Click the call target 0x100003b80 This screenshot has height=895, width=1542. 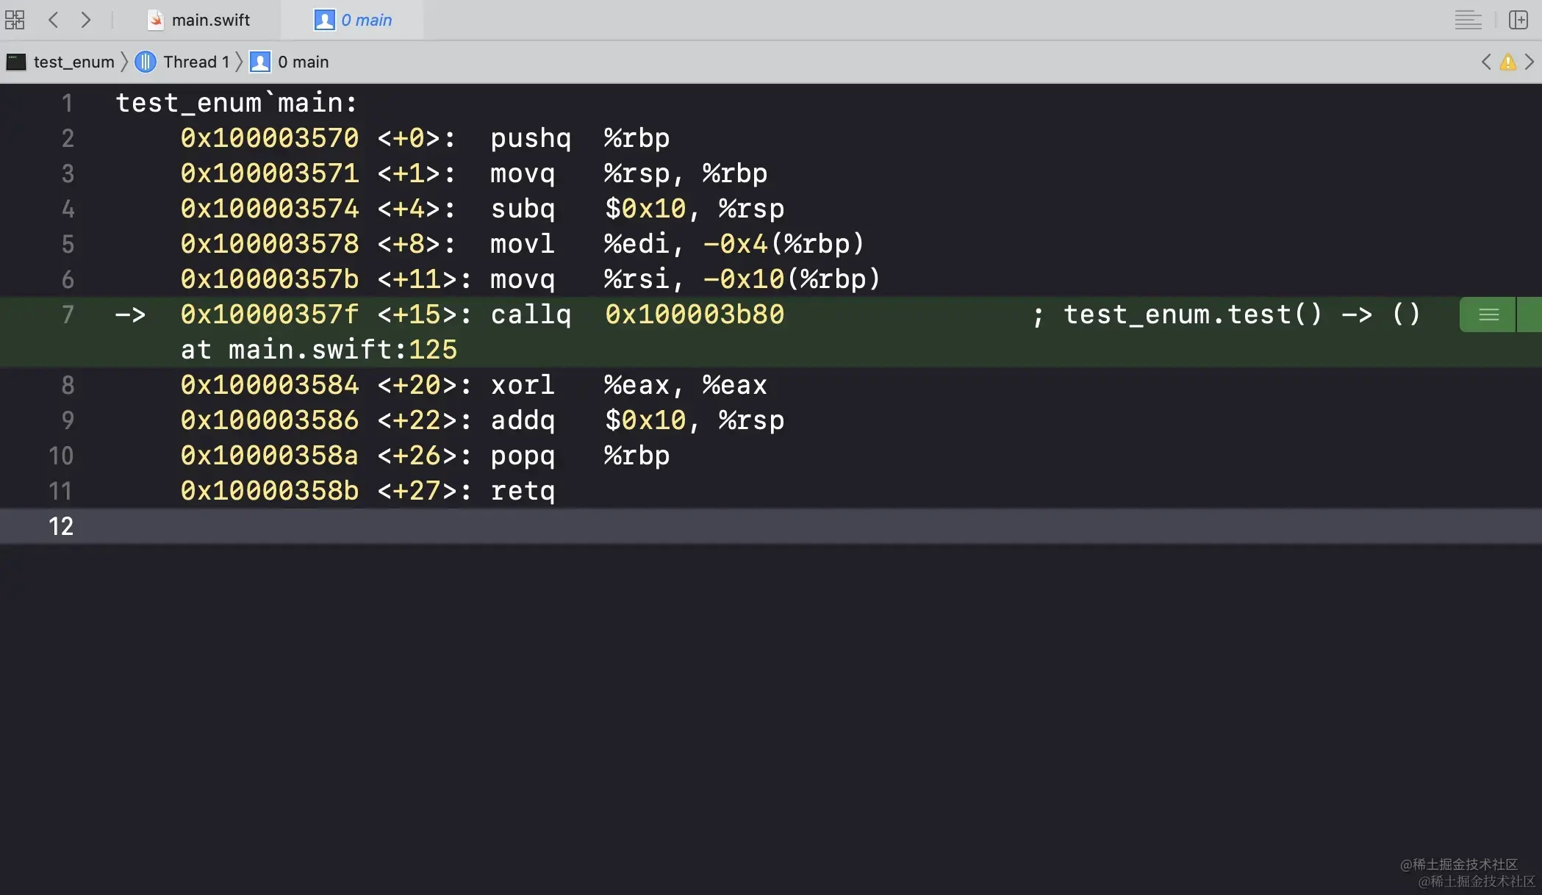695,314
